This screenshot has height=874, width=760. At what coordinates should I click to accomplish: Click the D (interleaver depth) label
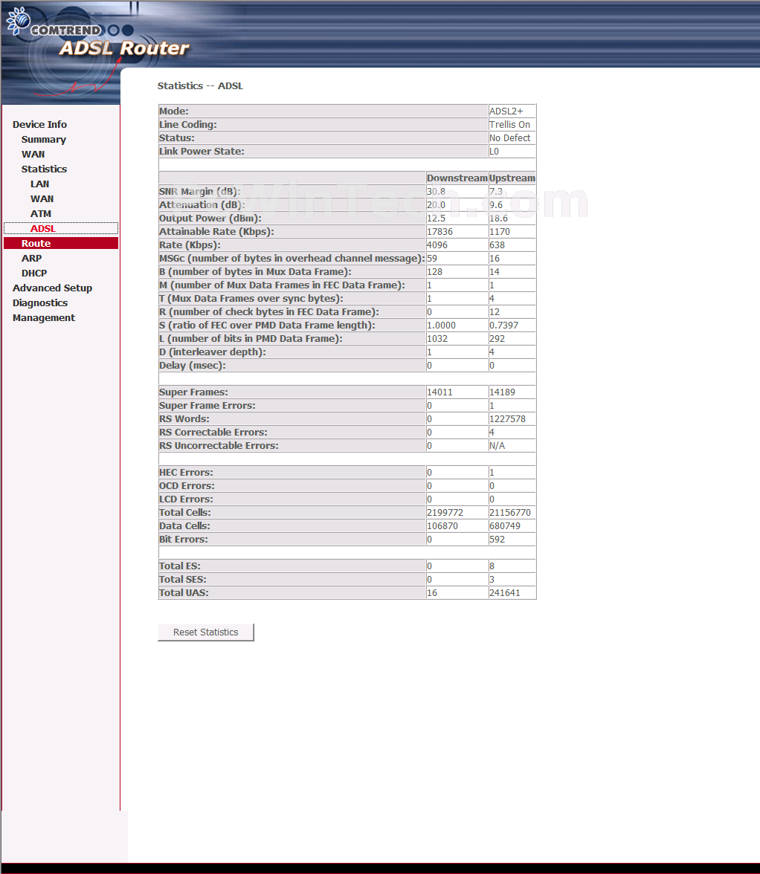tap(213, 352)
